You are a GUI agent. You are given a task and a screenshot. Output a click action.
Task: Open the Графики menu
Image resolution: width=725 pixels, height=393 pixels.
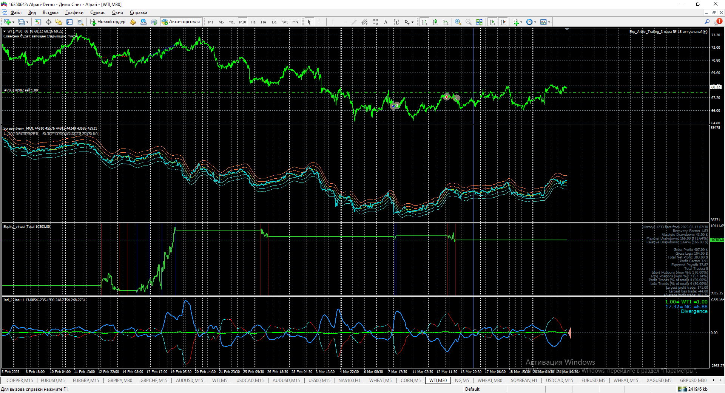click(74, 12)
